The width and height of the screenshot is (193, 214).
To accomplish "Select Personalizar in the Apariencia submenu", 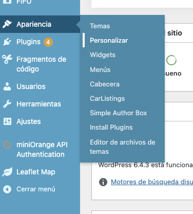I will click(x=109, y=41).
